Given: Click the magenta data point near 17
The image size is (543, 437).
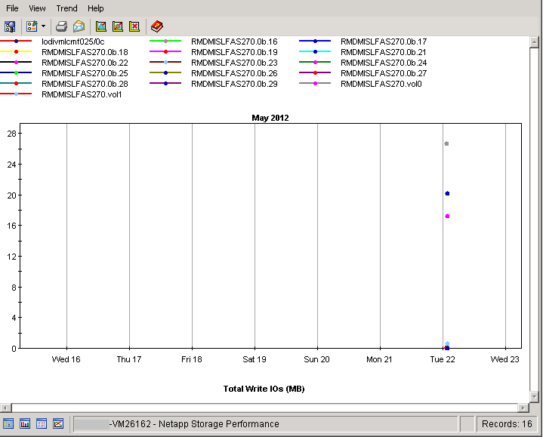Looking at the screenshot, I should click(447, 217).
